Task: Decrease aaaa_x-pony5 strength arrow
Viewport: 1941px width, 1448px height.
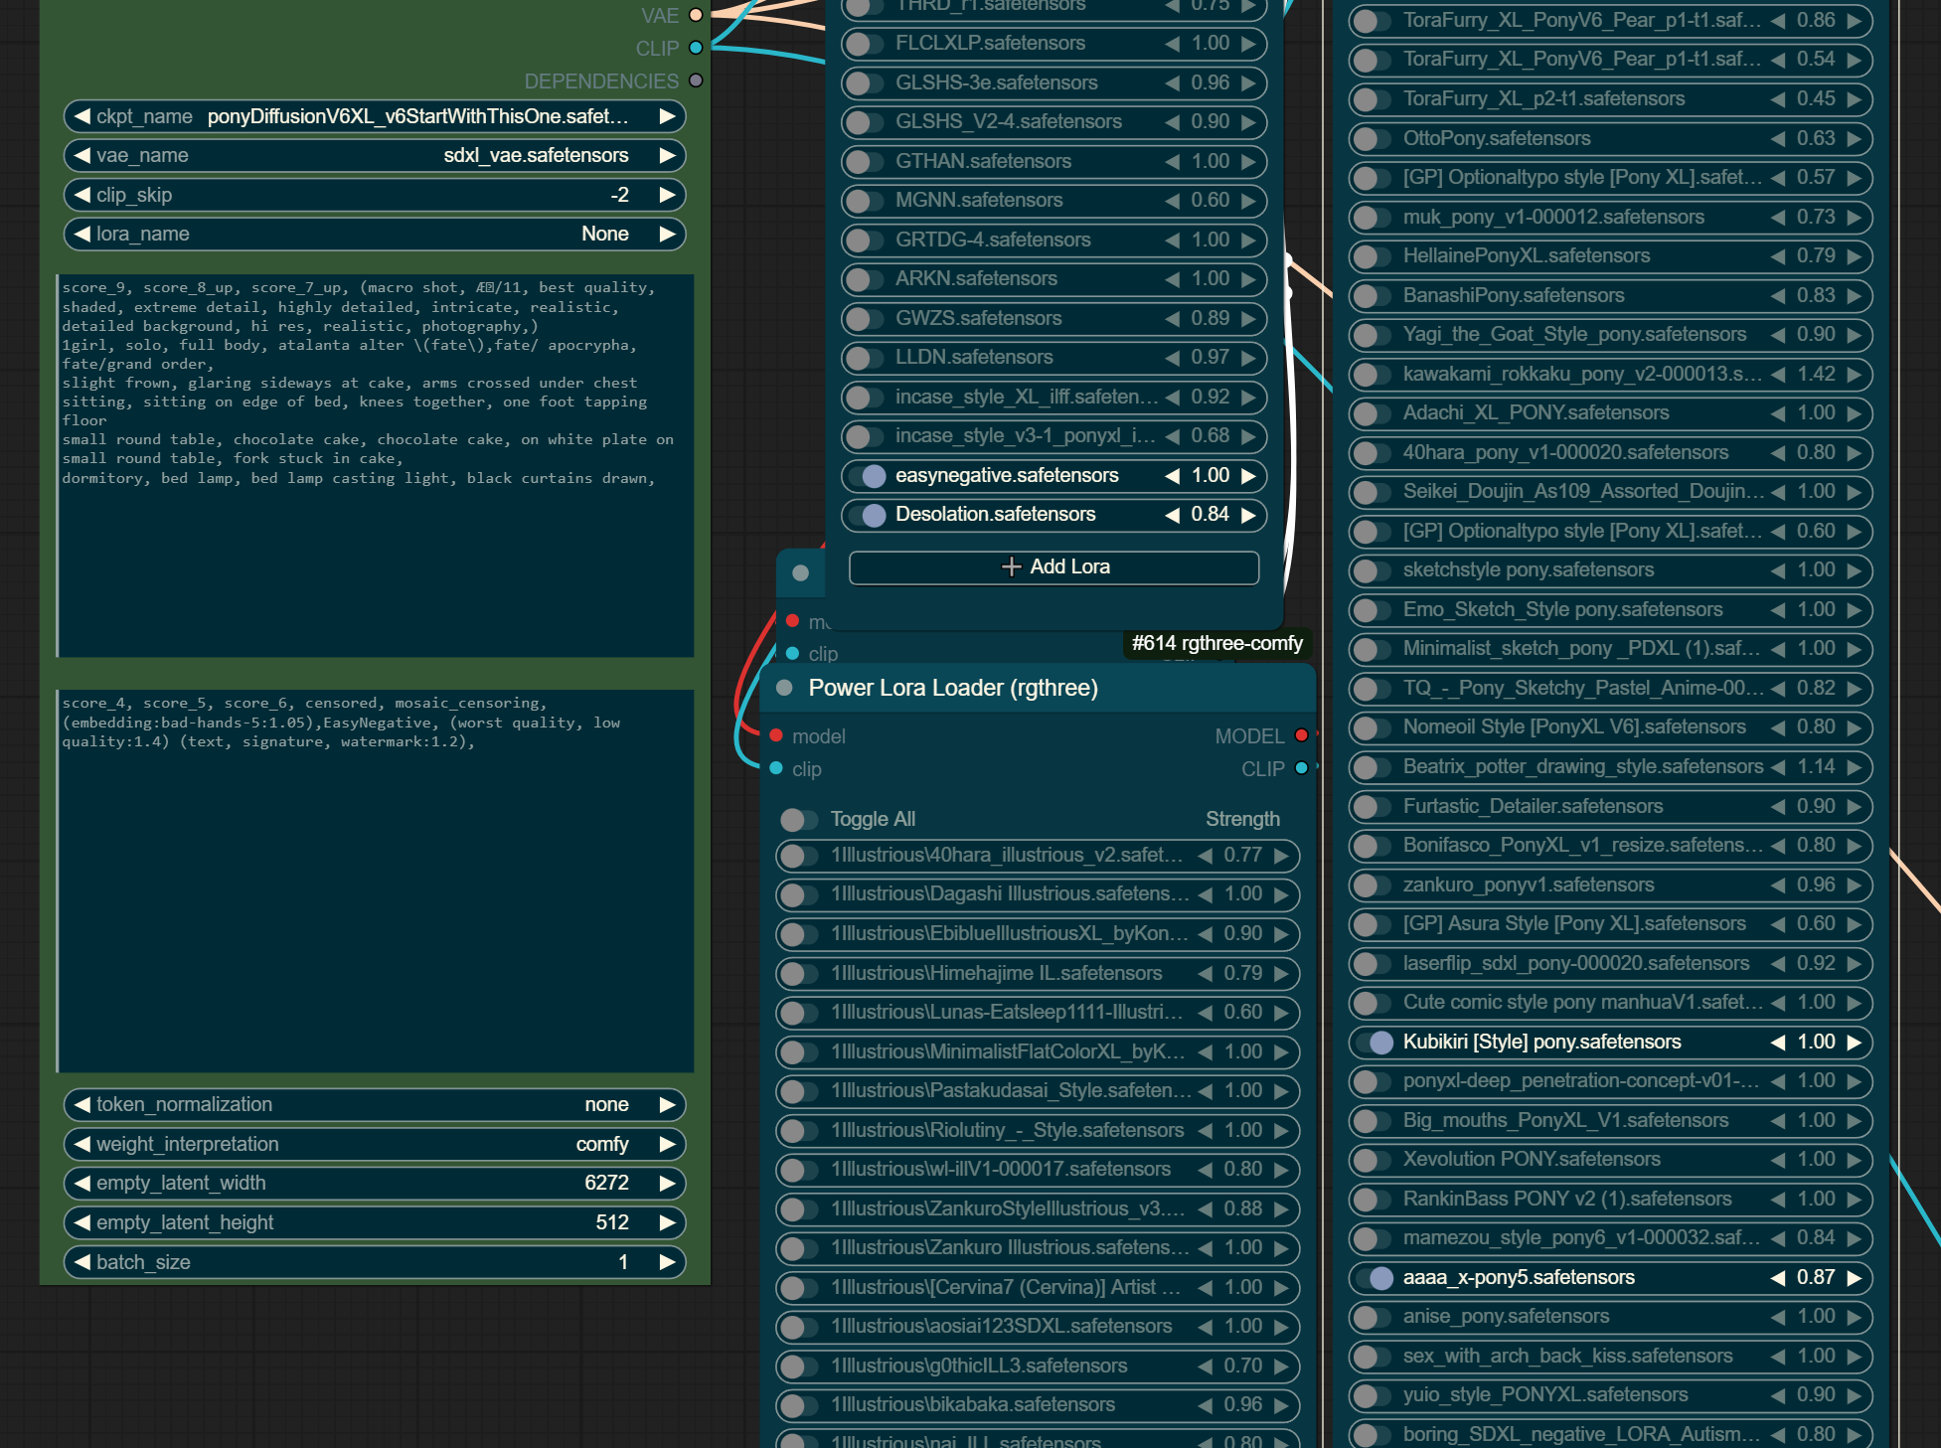Action: tap(1778, 1277)
